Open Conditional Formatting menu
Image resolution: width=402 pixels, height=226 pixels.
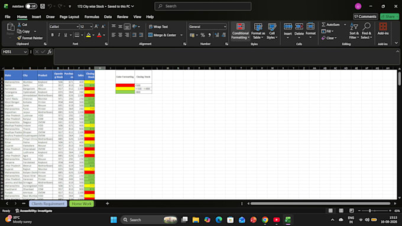click(x=240, y=31)
